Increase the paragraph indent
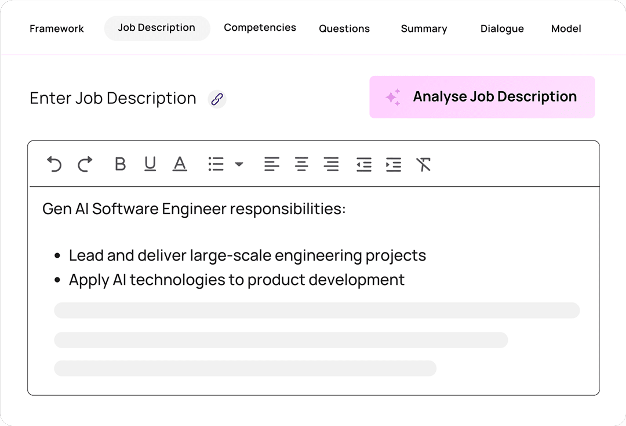The image size is (626, 426). click(x=394, y=164)
